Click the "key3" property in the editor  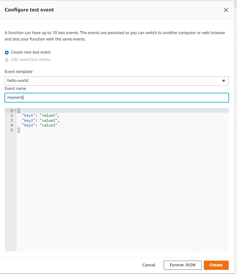tap(29, 125)
